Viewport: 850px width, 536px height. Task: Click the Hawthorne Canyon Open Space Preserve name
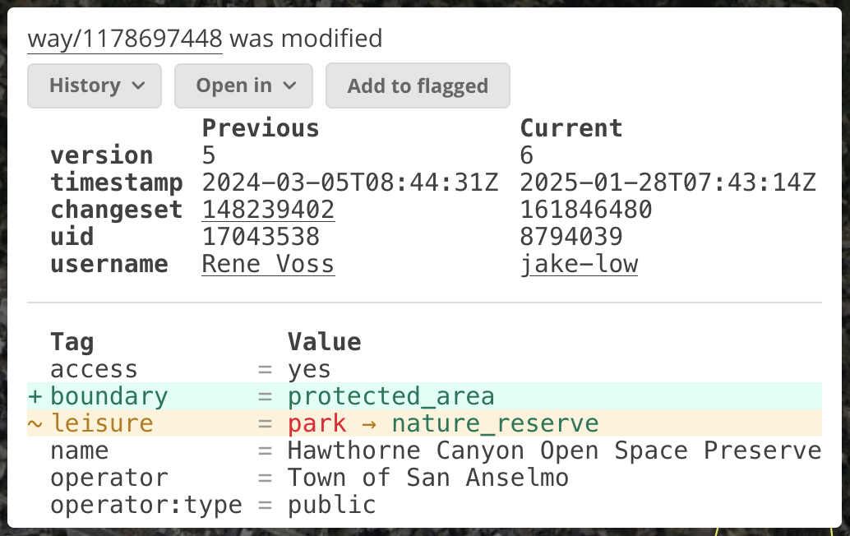[x=555, y=451]
